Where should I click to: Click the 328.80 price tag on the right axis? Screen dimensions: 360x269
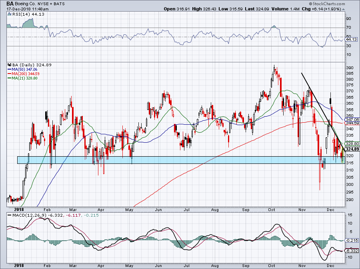tap(352, 144)
